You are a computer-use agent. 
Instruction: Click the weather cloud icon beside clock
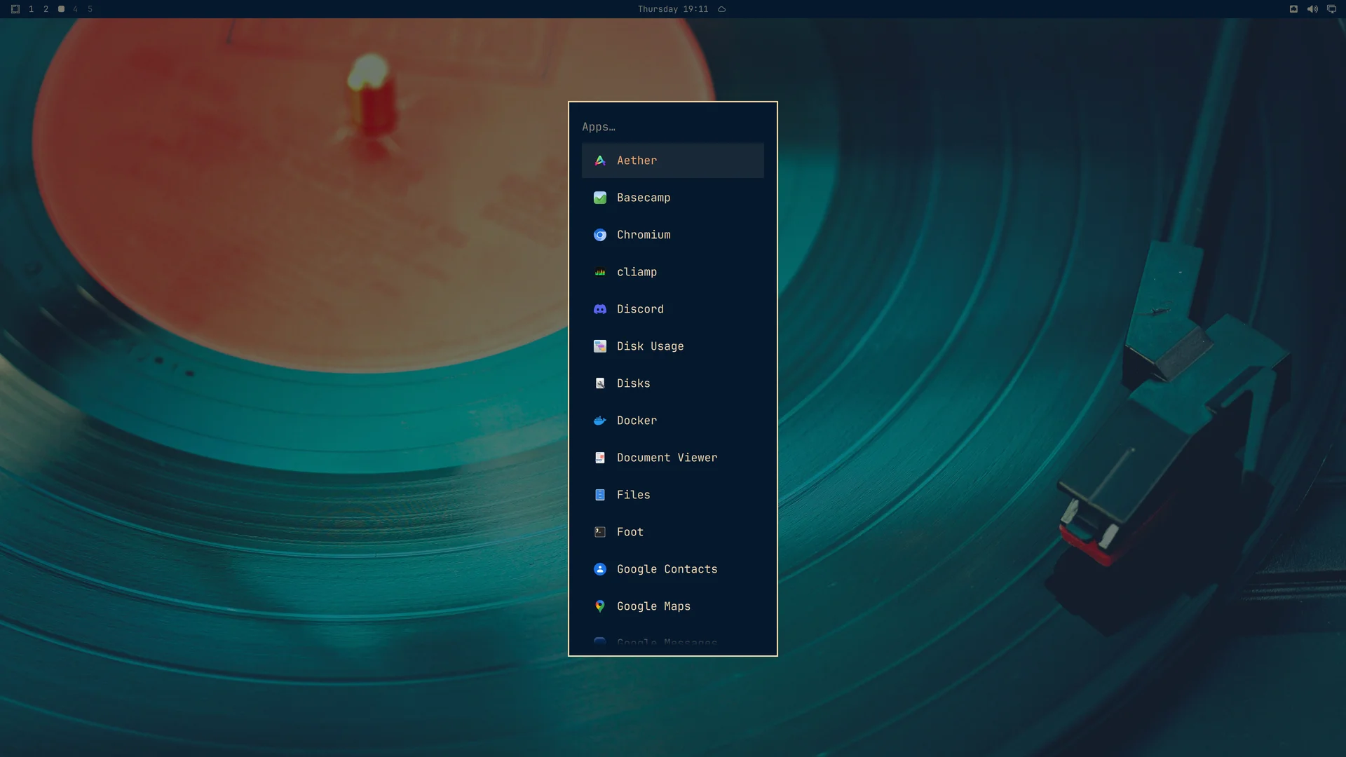click(721, 9)
